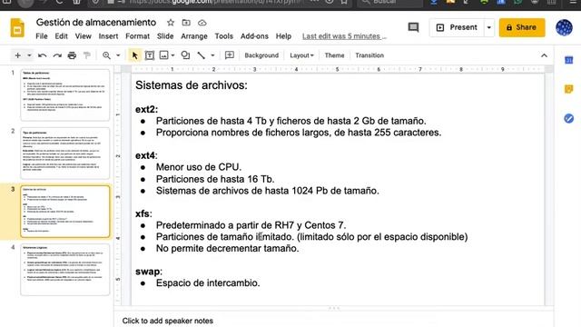The height and width of the screenshot is (327, 581).
Task: Open the Edit menu
Action: pos(61,36)
